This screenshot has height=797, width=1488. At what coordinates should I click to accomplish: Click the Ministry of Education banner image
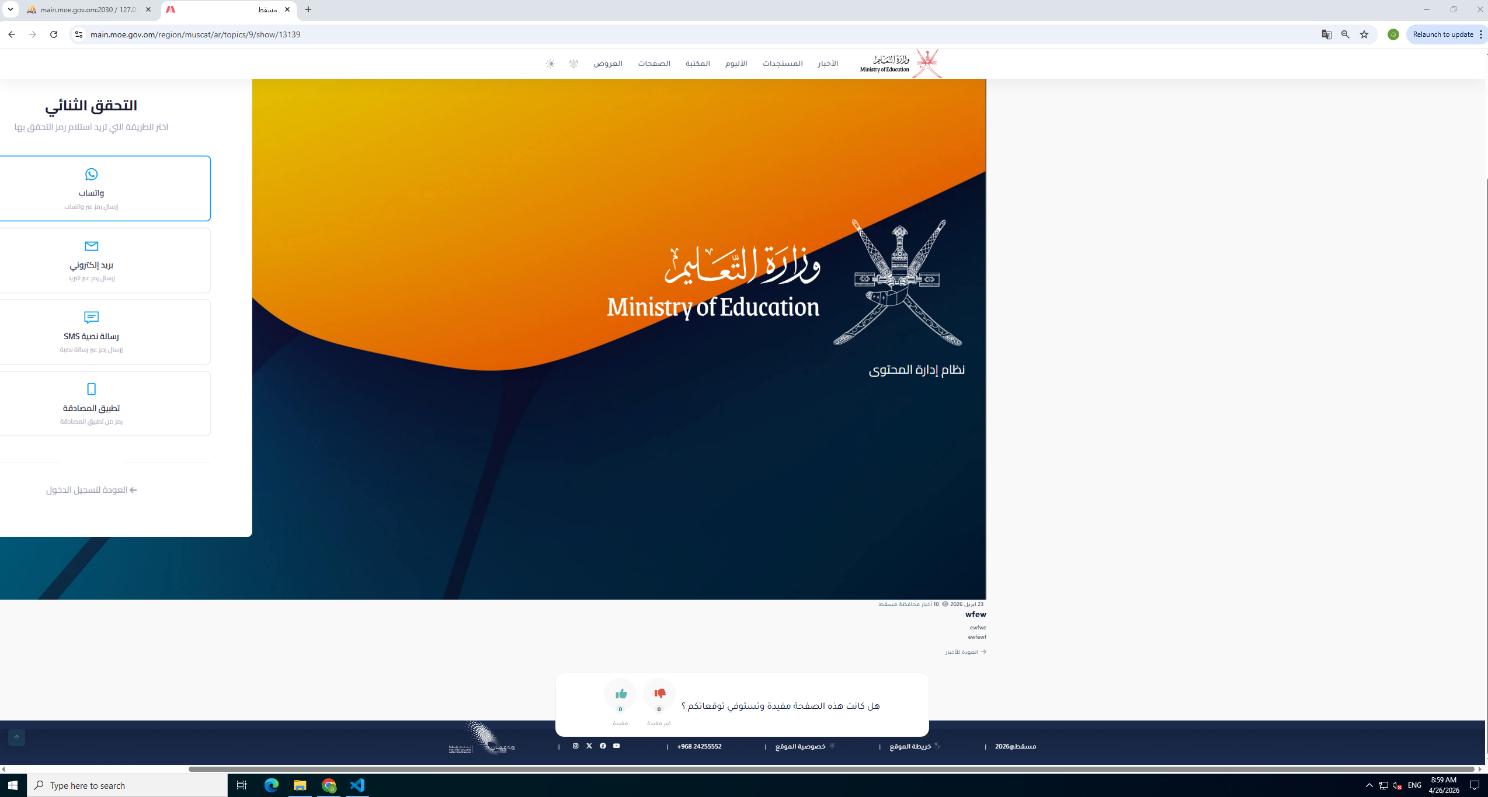pyautogui.click(x=493, y=339)
